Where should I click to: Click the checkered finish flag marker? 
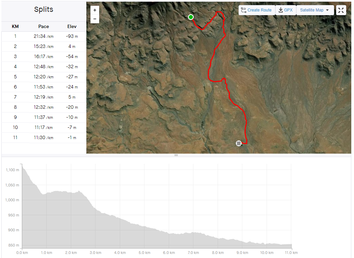[239, 143]
